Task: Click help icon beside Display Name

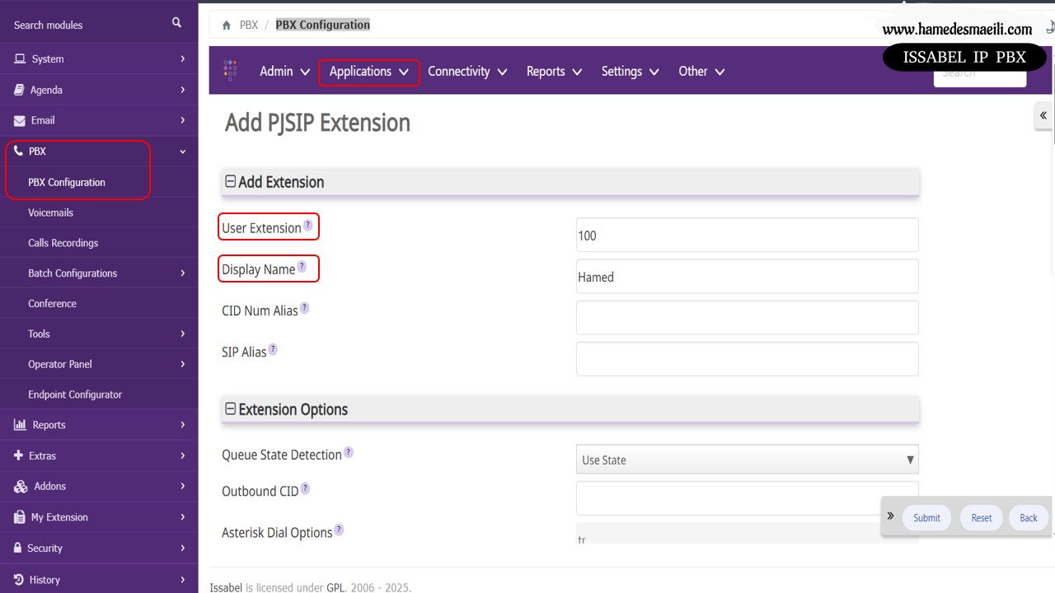Action: tap(302, 266)
